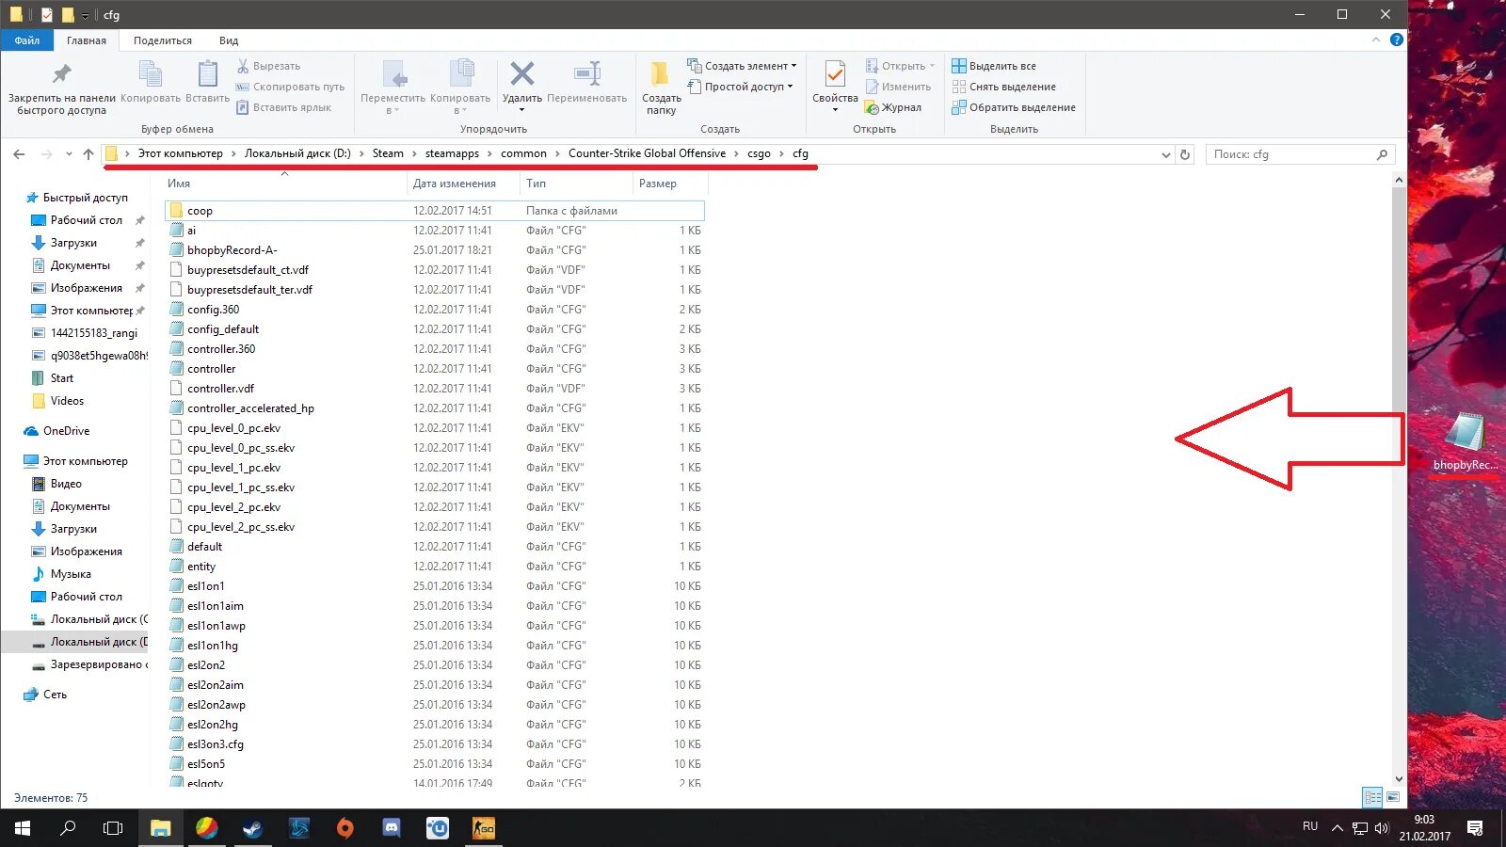Expand the address bar history dropdown
Viewport: 1506px width, 847px height.
[x=1166, y=154]
